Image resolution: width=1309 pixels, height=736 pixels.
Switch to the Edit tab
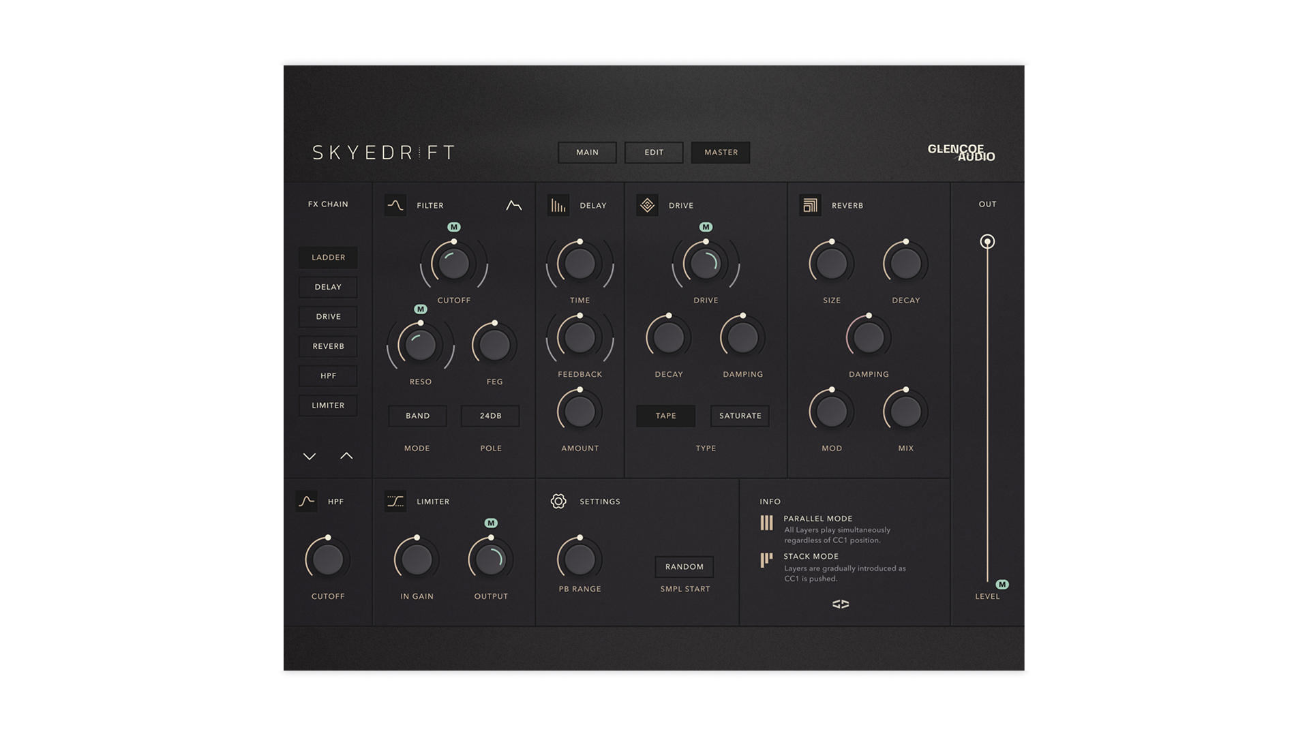point(654,153)
